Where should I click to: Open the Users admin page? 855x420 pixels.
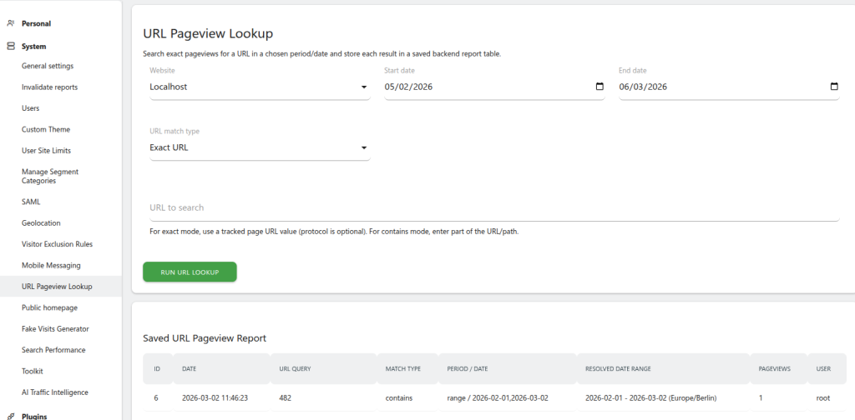click(30, 108)
